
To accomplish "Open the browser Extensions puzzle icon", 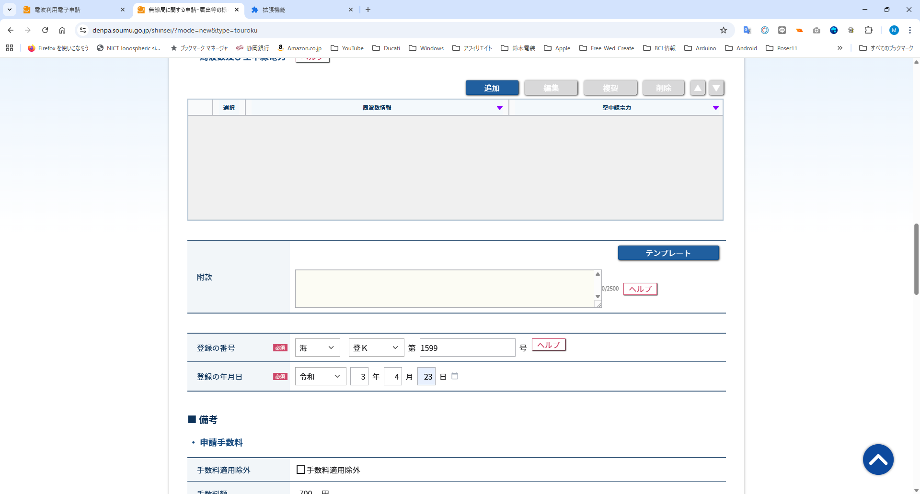I will tap(868, 30).
